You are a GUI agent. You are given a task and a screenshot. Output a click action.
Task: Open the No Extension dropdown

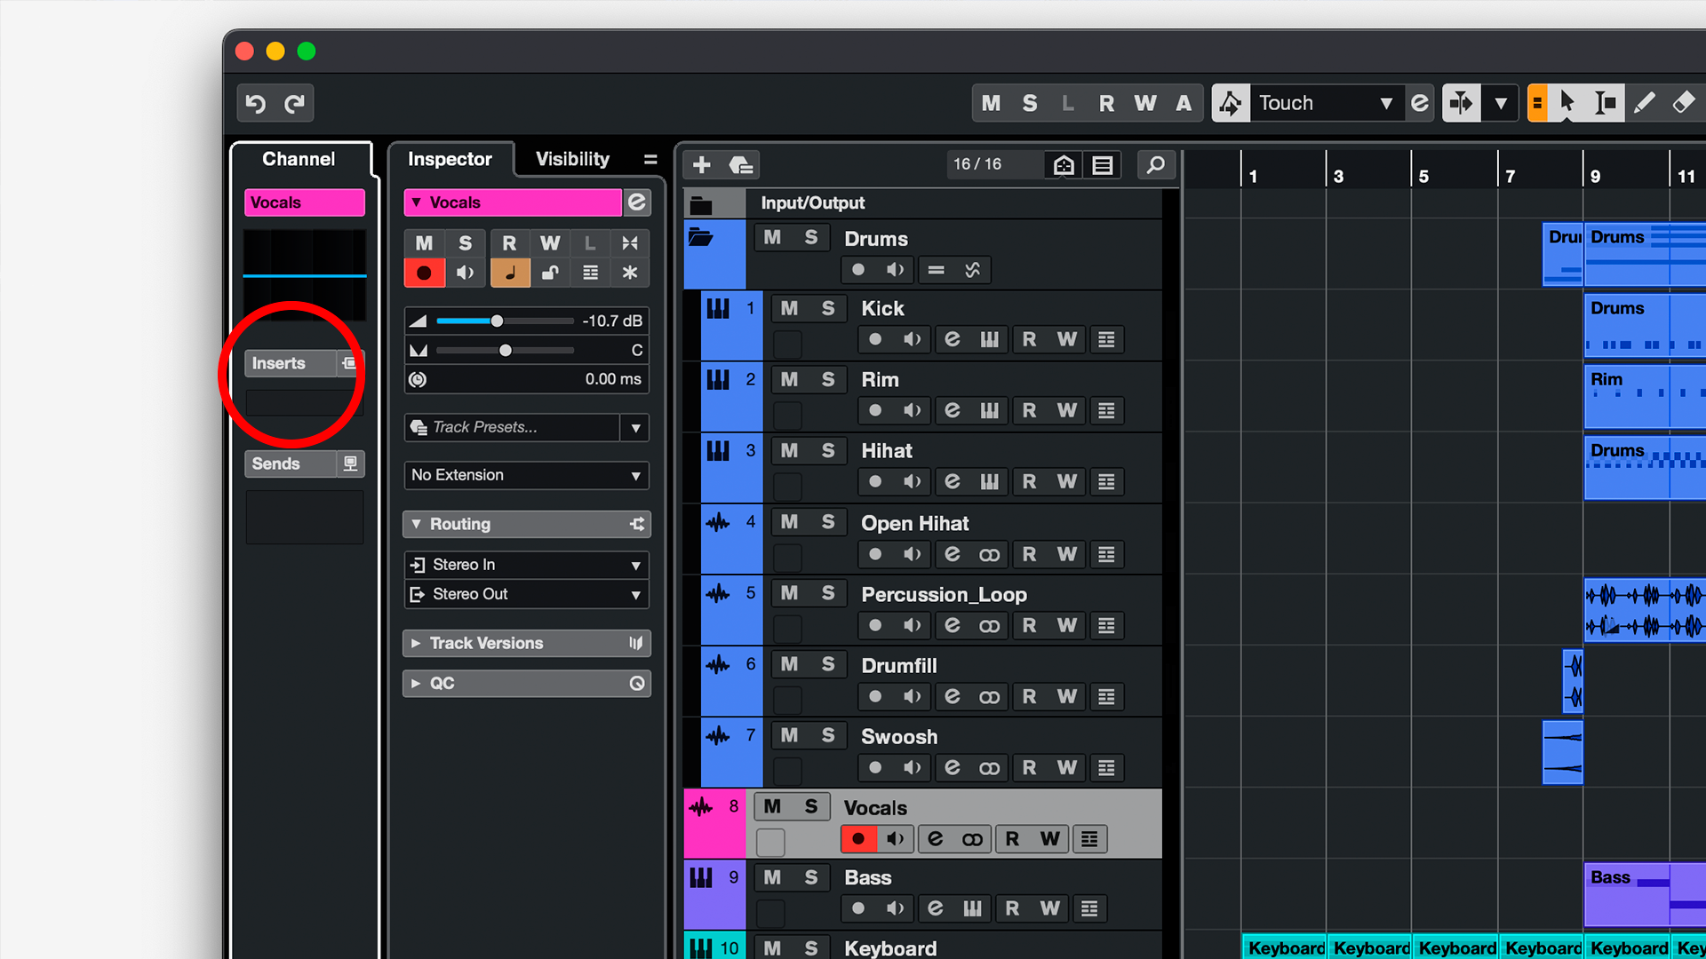526,475
